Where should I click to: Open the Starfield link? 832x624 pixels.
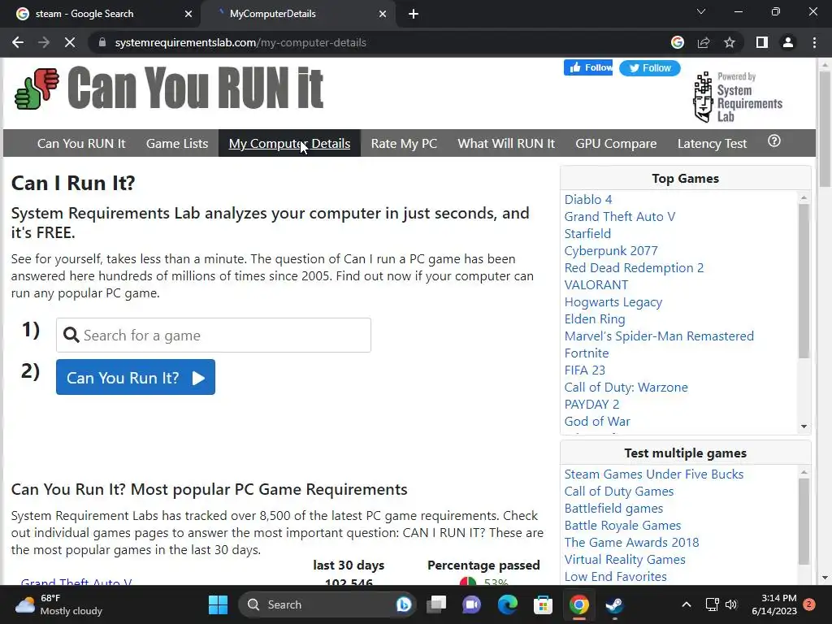587,233
